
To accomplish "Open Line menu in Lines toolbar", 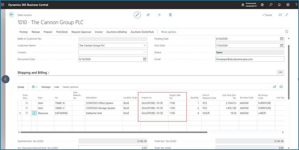I will coord(57,87).
